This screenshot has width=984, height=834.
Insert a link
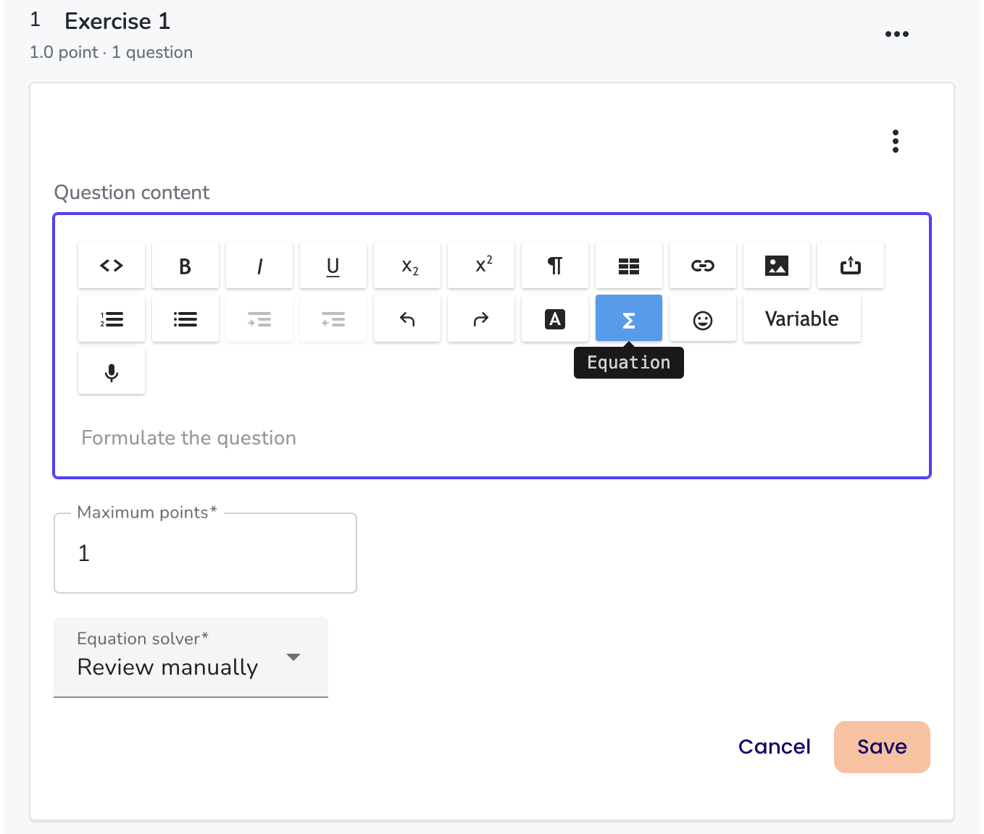[703, 265]
